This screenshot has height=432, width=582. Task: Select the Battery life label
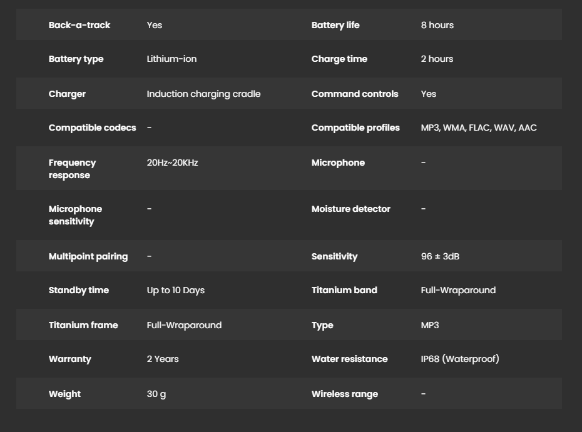[335, 25]
